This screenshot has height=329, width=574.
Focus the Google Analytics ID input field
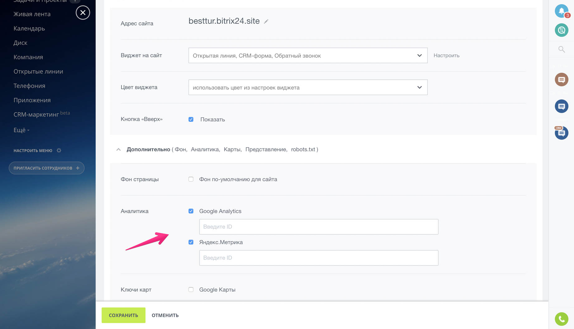coord(318,227)
